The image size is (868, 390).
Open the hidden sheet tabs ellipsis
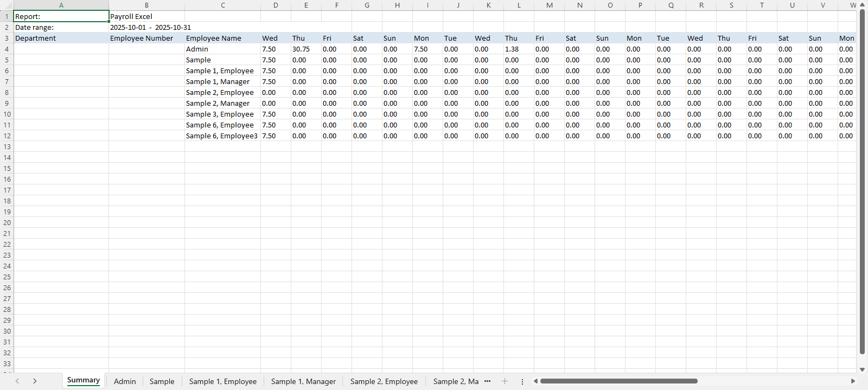(487, 381)
